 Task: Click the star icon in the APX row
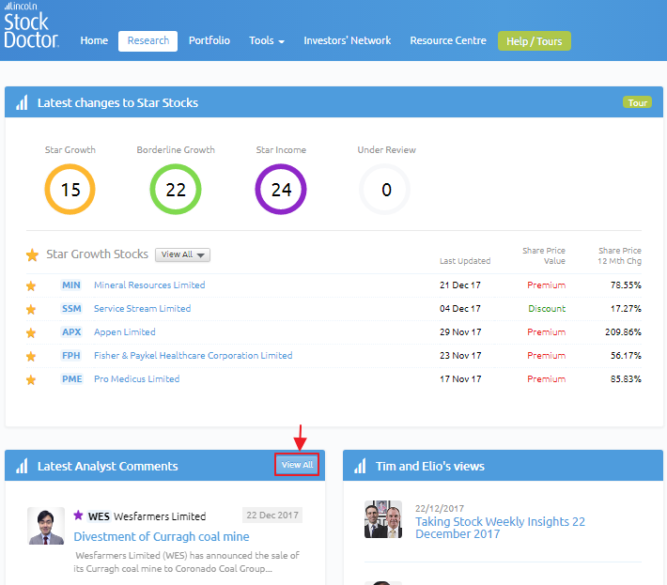tap(31, 332)
